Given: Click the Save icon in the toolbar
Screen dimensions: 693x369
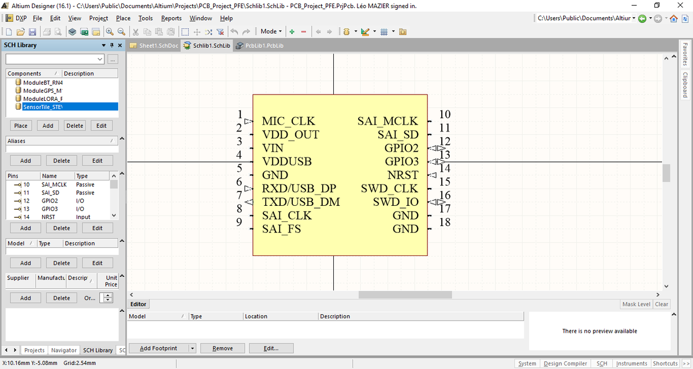Looking at the screenshot, I should pos(32,31).
